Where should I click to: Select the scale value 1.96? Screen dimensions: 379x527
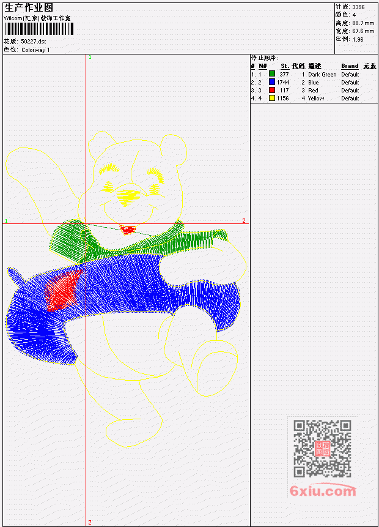pos(358,39)
